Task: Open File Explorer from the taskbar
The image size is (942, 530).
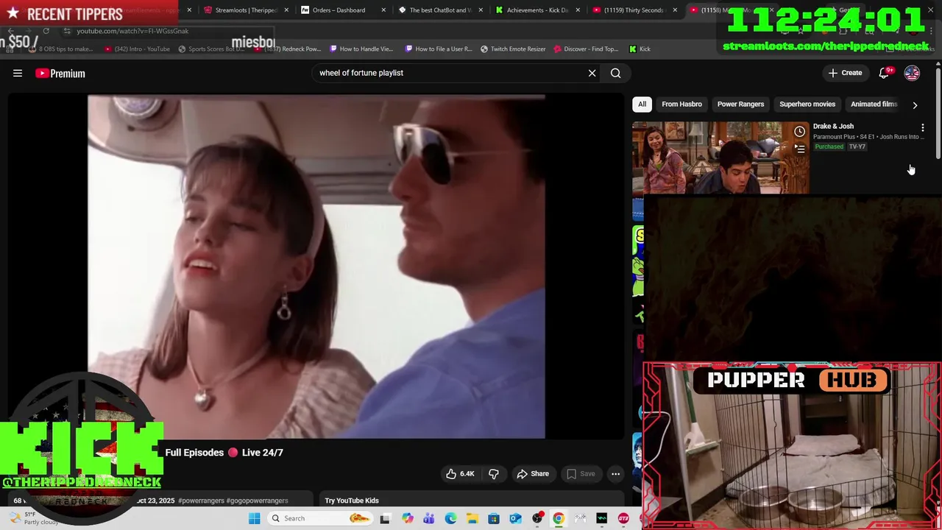Action: [x=472, y=518]
